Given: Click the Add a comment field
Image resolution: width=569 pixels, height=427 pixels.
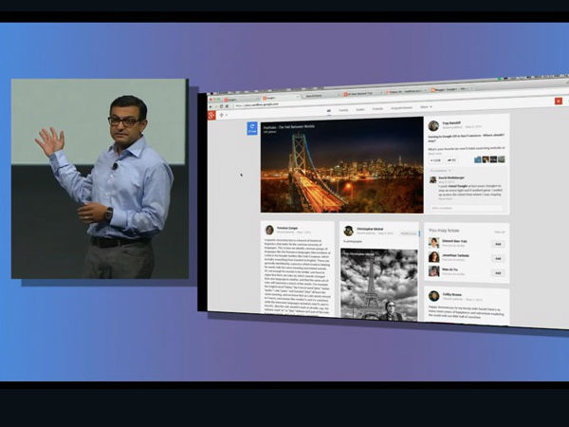Looking at the screenshot, I should click(465, 207).
